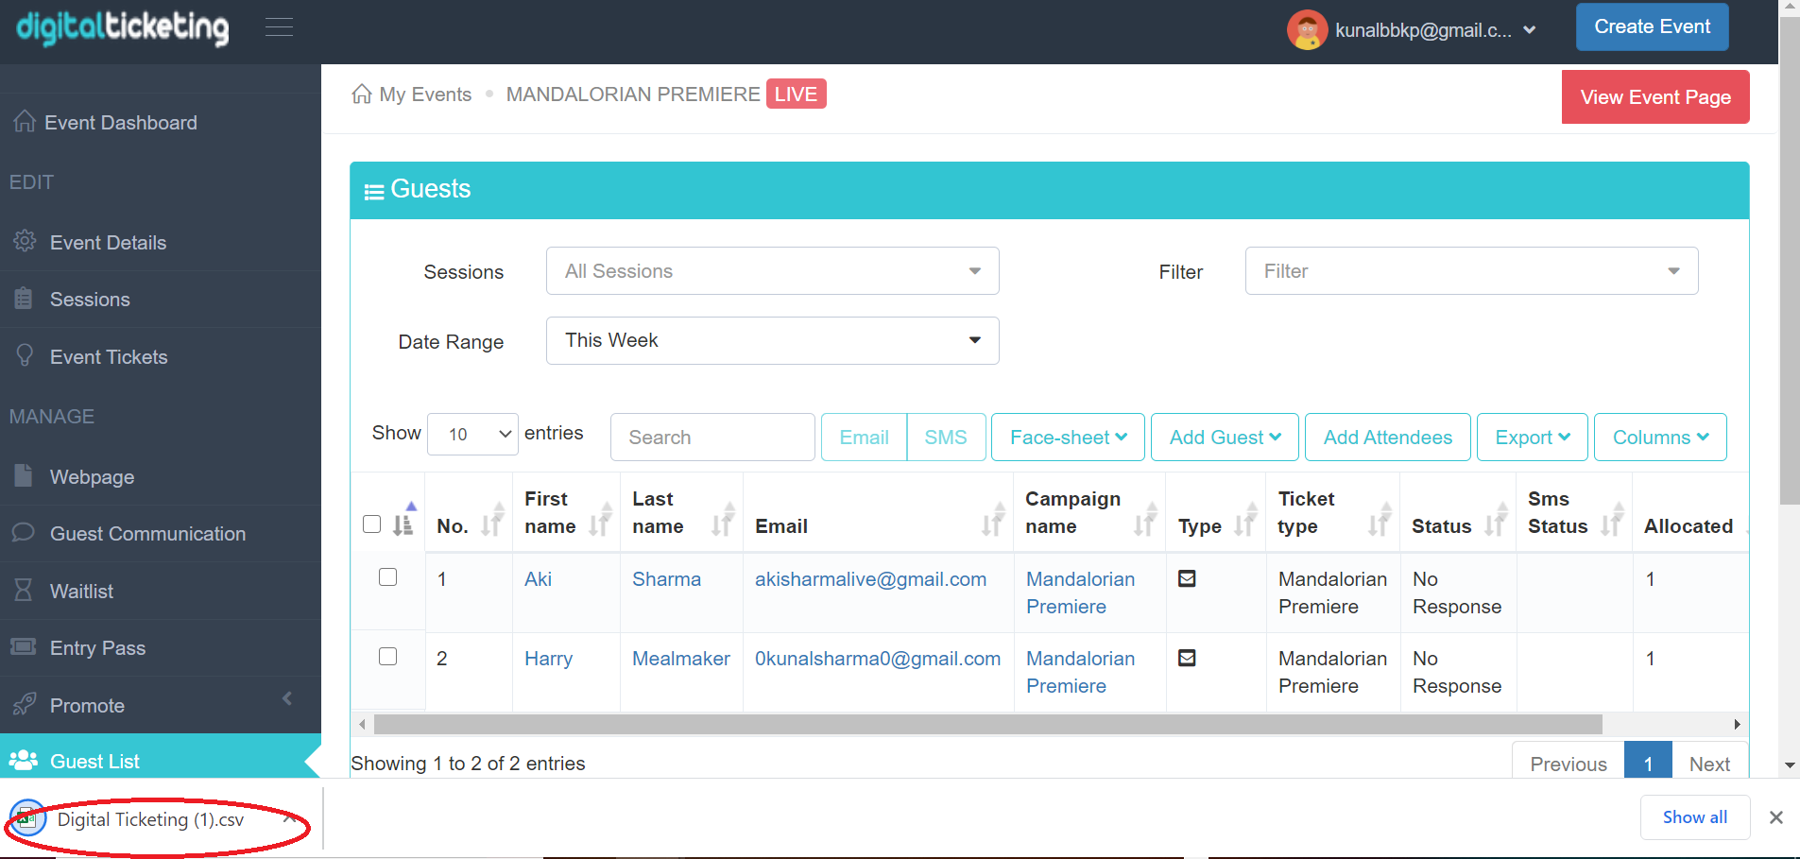Click Event Details gear icon

[x=25, y=241]
